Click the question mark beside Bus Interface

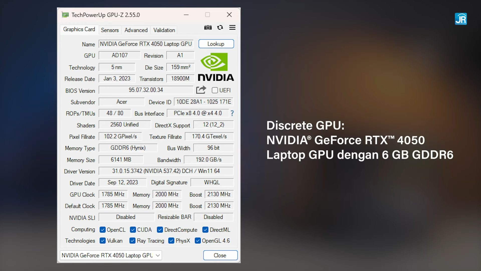point(232,113)
